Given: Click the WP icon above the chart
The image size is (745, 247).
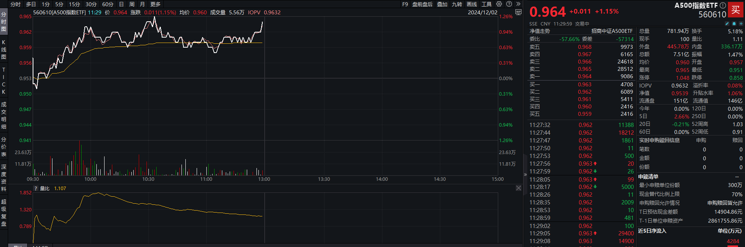Looking at the screenshot, I should pyautogui.click(x=518, y=12).
